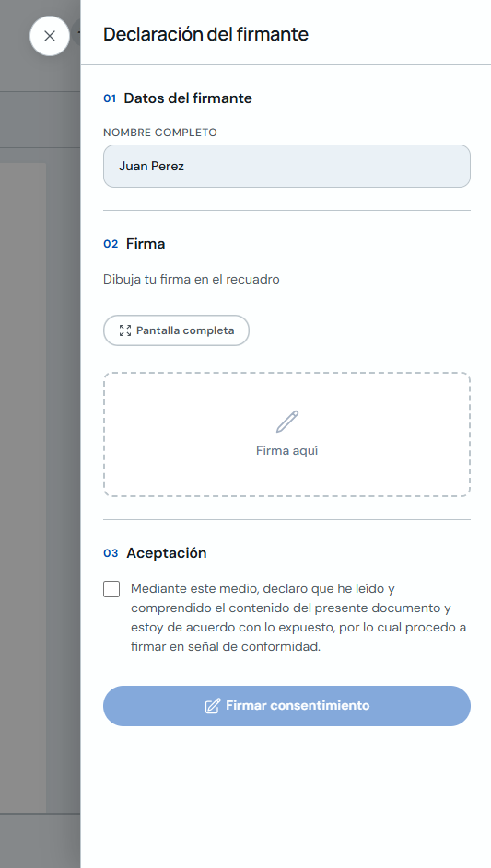Click the acceptance declaration paragraph text
491x868 pixels.
tap(298, 618)
